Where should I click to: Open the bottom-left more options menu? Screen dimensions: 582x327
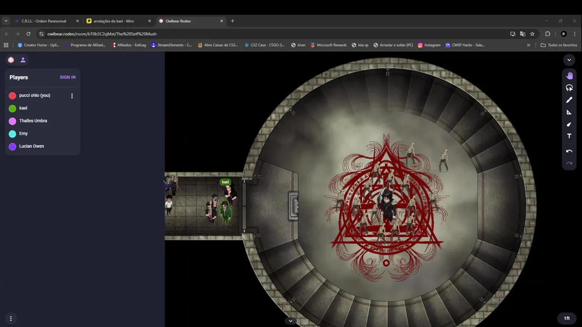pyautogui.click(x=11, y=318)
